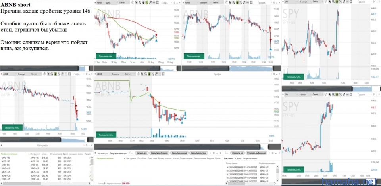This screenshot has height=186, width=381.
Task: Pick the arrow drawing tool in ABNB daily chart
Action: click(x=151, y=2)
